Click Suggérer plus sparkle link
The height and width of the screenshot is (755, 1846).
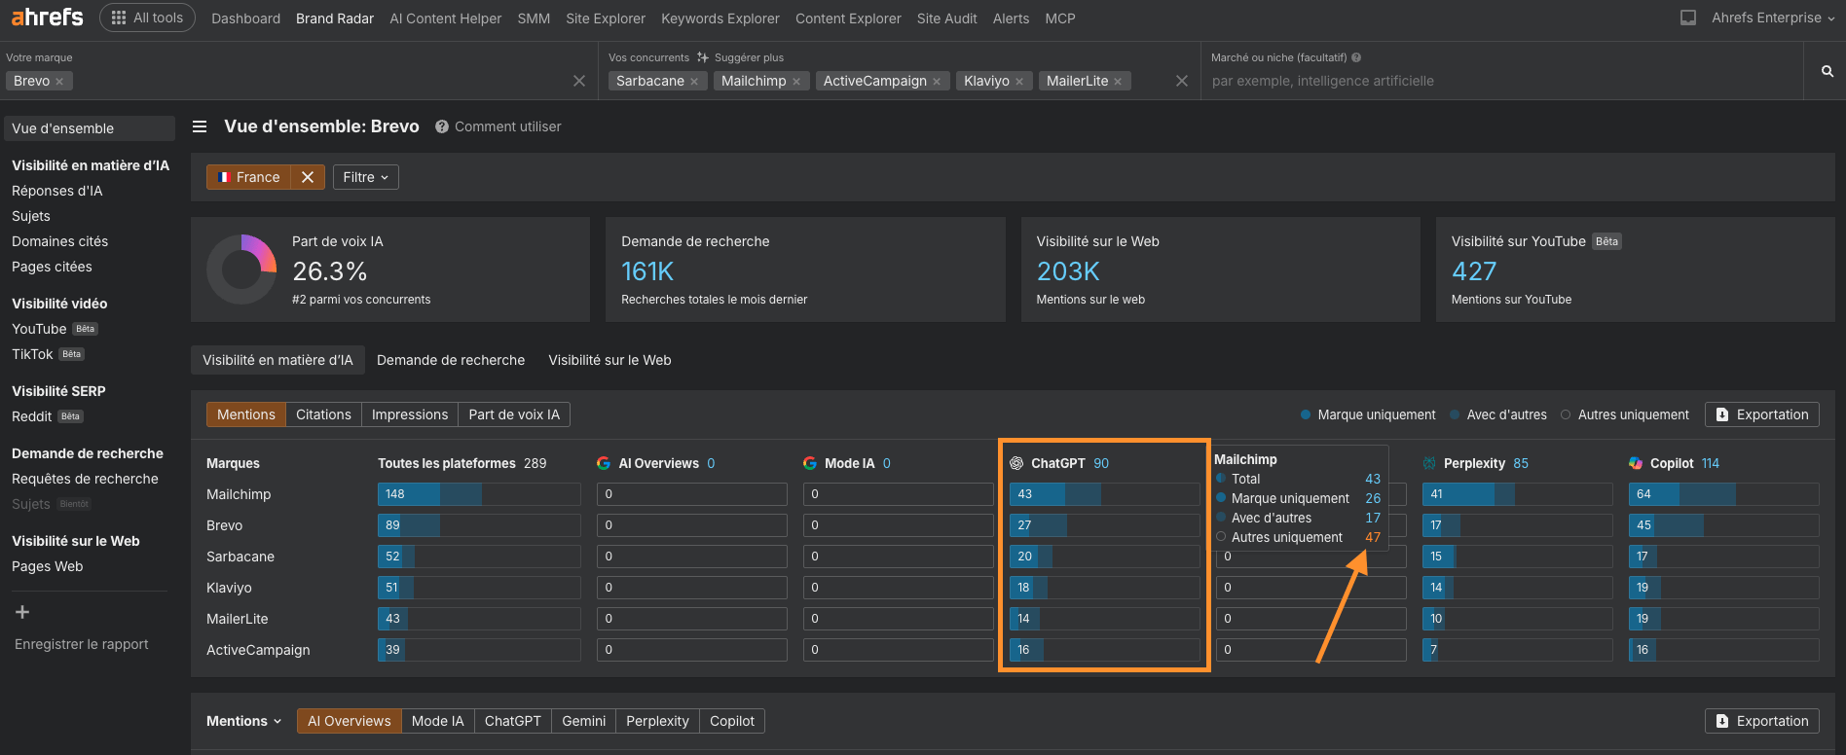(741, 57)
